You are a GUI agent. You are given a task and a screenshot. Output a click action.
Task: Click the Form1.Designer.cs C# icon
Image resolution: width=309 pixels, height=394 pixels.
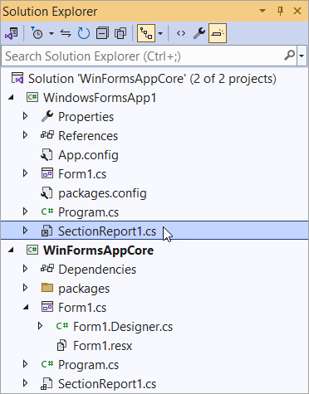click(x=62, y=326)
